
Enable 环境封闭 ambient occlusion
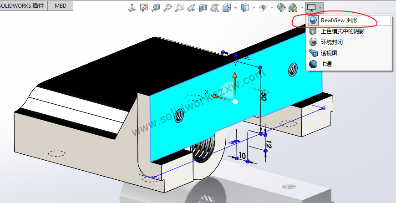point(349,42)
